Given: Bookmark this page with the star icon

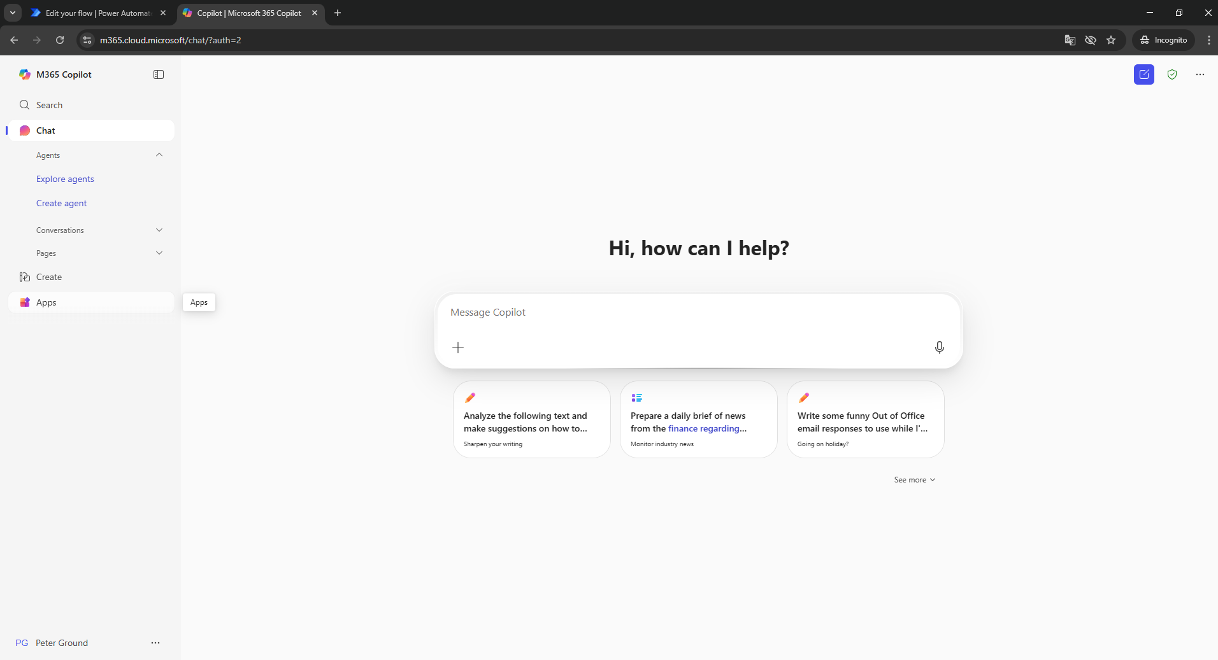Looking at the screenshot, I should point(1111,40).
